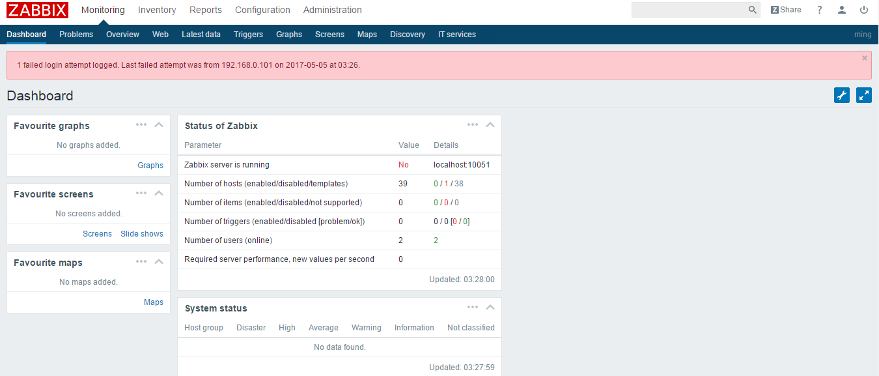Enter fullscreen mode with arrows icon
The height and width of the screenshot is (376, 879).
[x=864, y=95]
